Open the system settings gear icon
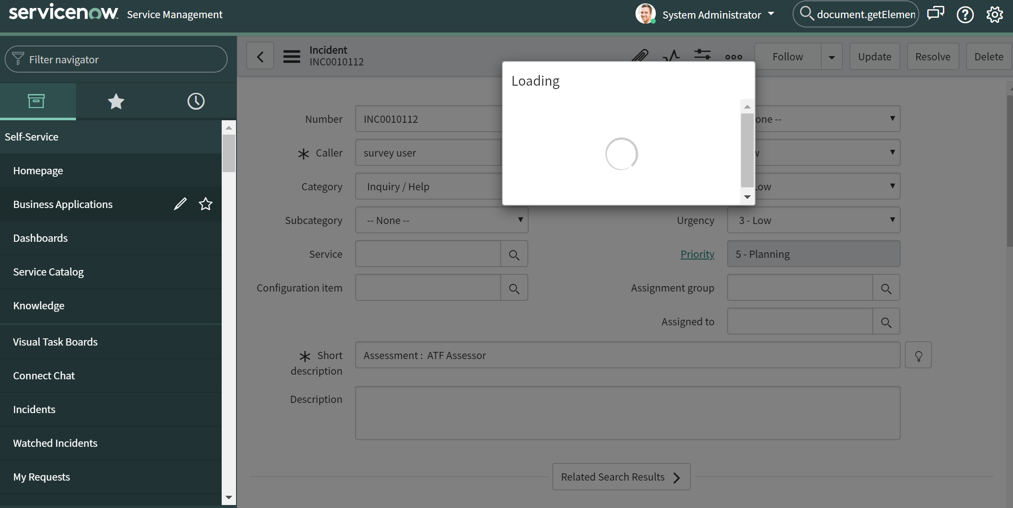The image size is (1013, 508). pos(994,15)
